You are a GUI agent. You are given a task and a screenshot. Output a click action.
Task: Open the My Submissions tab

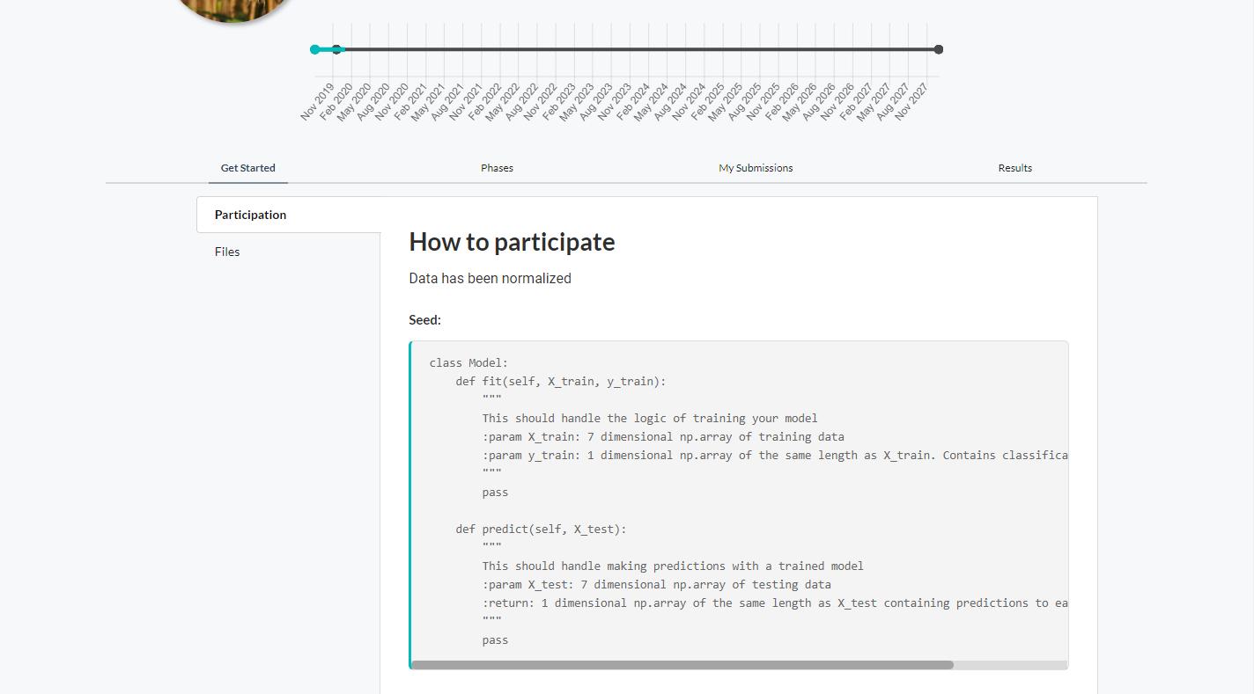(x=756, y=168)
